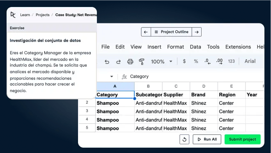Image resolution: width=271 pixels, height=153 pixels.
Task: Open the Tools menu
Action: tap(213, 47)
